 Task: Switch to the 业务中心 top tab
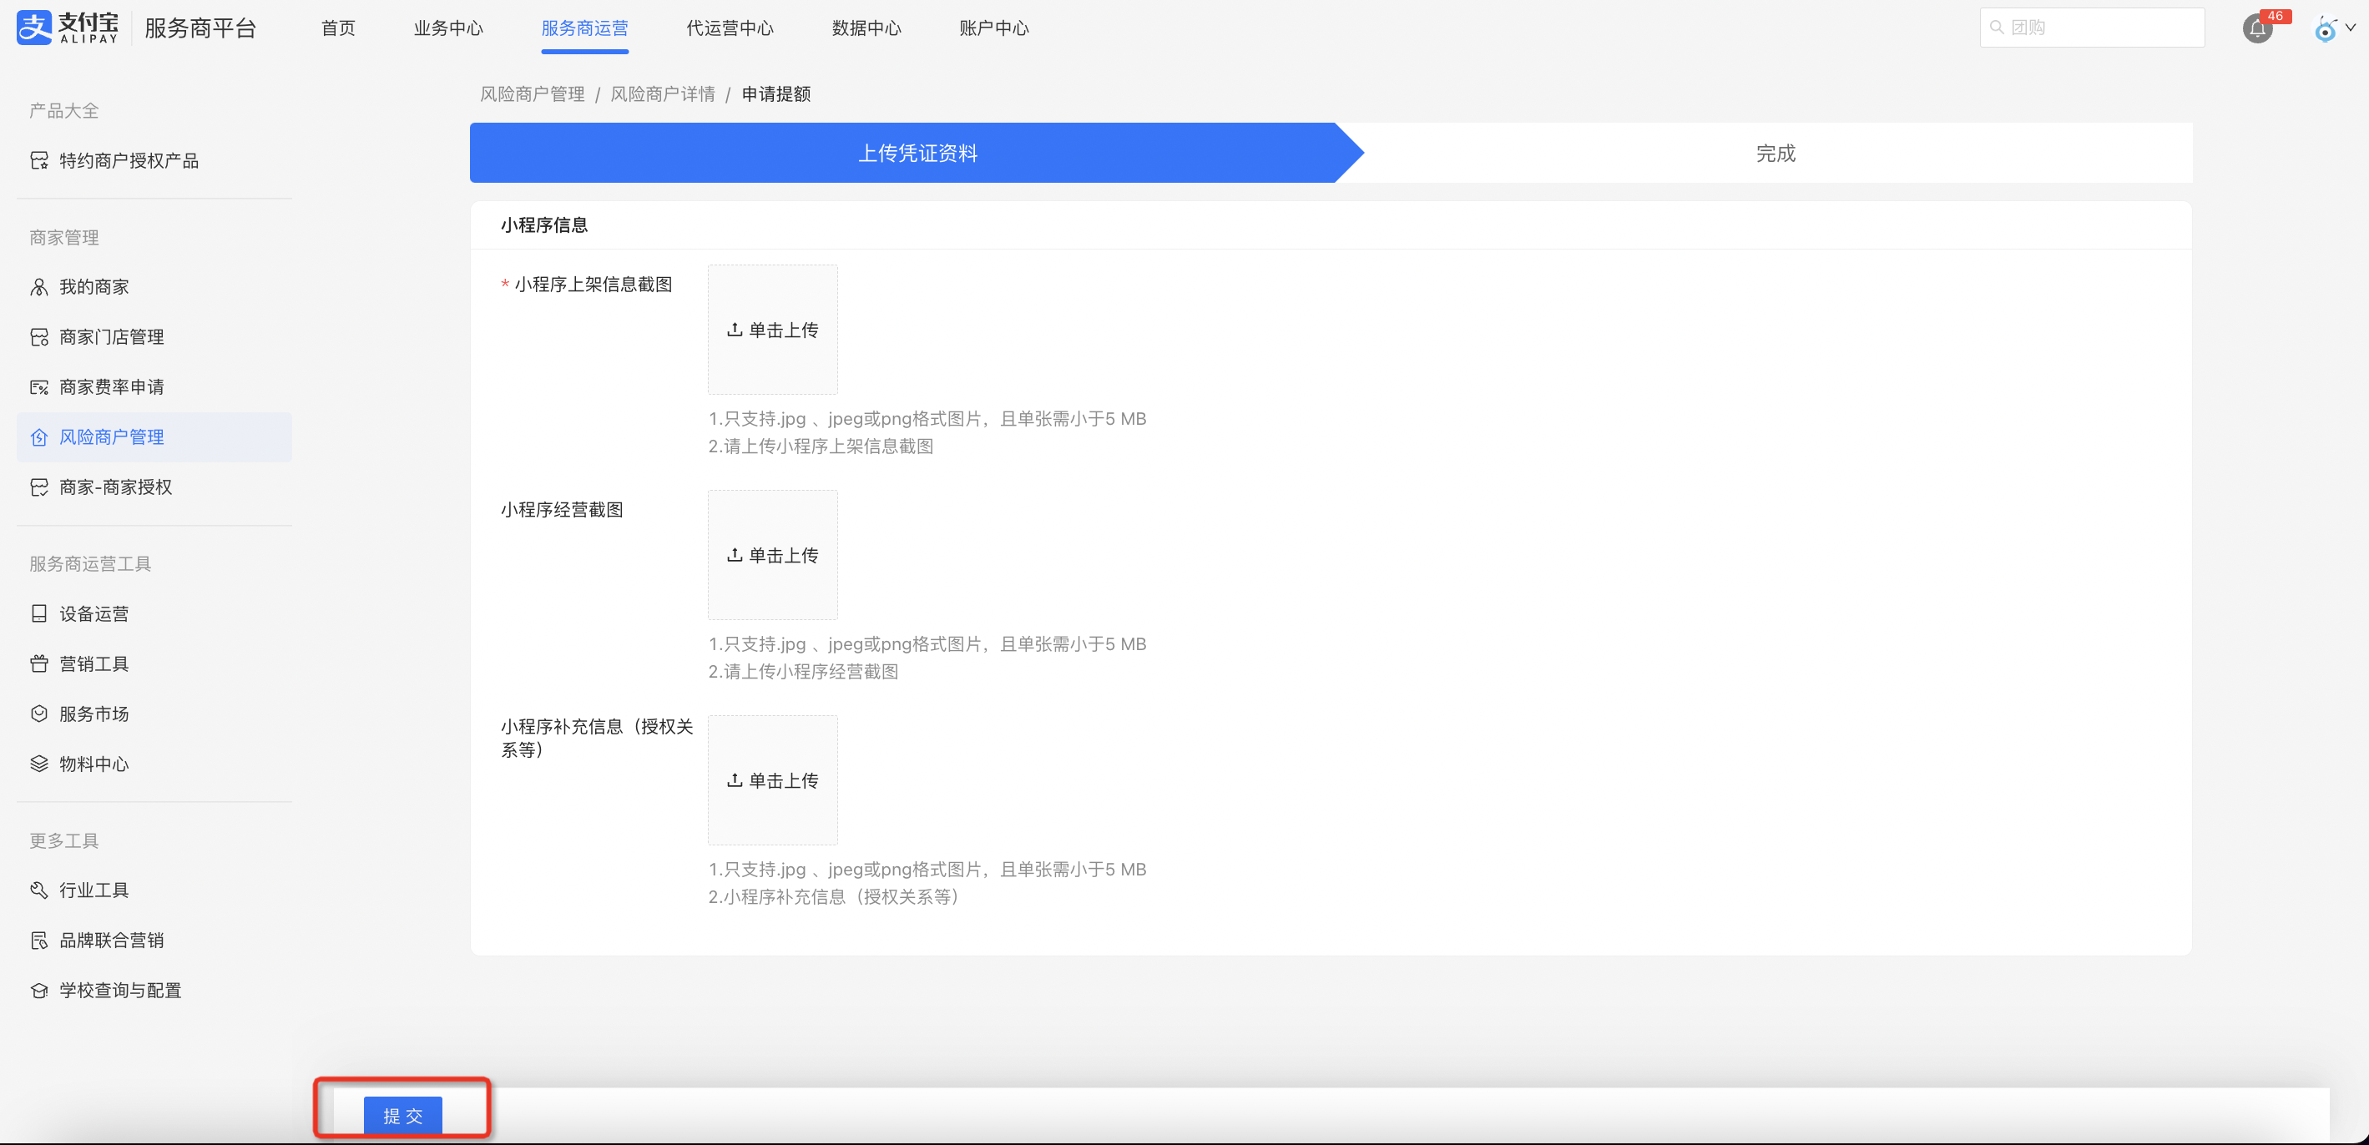click(448, 28)
